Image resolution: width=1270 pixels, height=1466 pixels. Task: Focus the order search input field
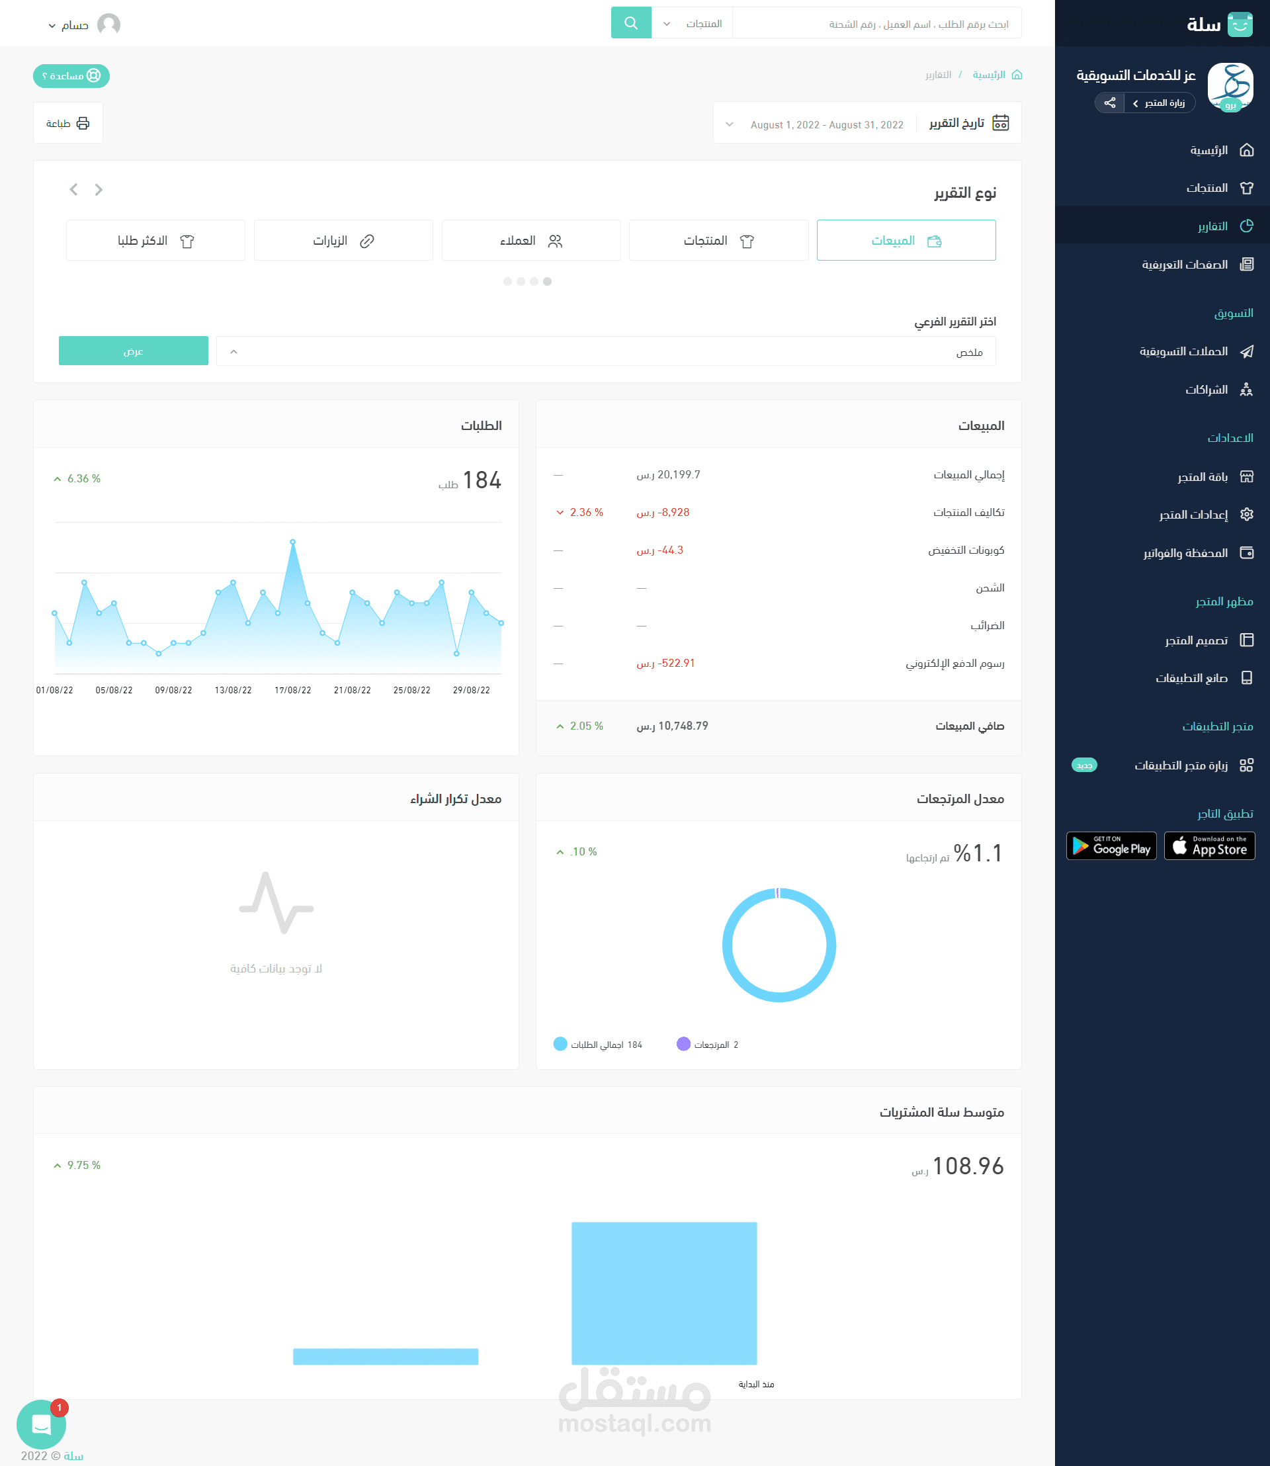point(876,23)
